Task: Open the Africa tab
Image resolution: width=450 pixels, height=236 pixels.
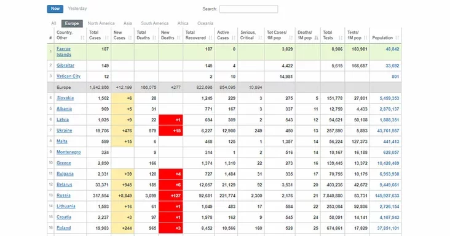Action: (183, 23)
